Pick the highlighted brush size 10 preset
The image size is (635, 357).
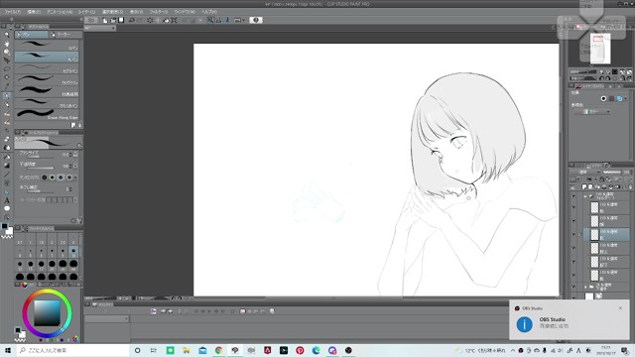pos(73,253)
